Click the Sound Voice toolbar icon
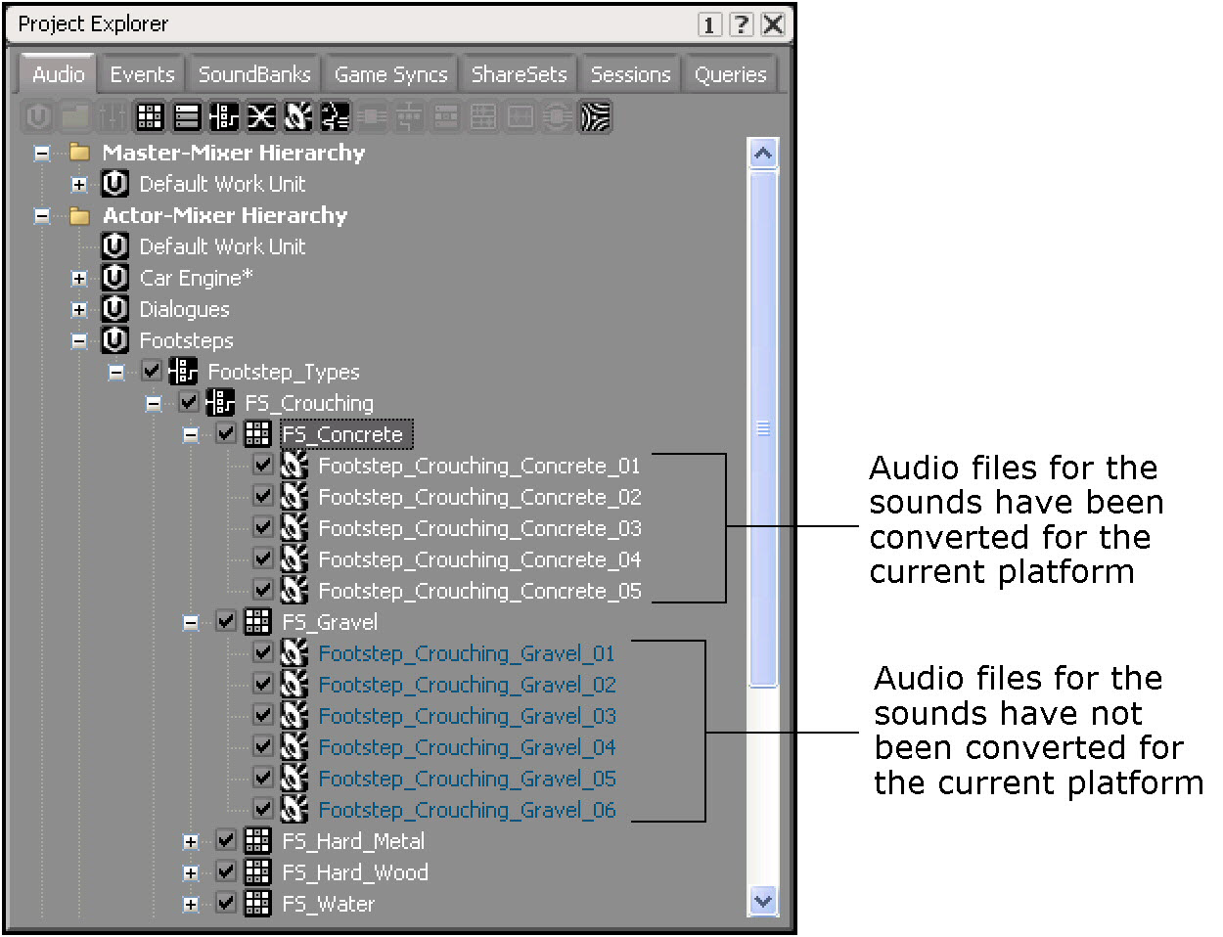This screenshot has height=937, width=1223. pos(335,117)
